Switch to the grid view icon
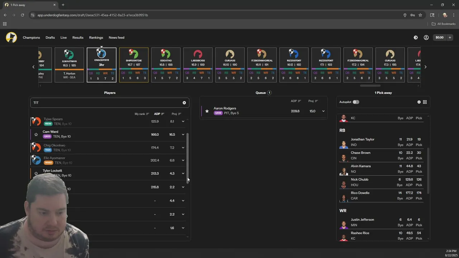Image resolution: width=459 pixels, height=258 pixels. [x=425, y=102]
